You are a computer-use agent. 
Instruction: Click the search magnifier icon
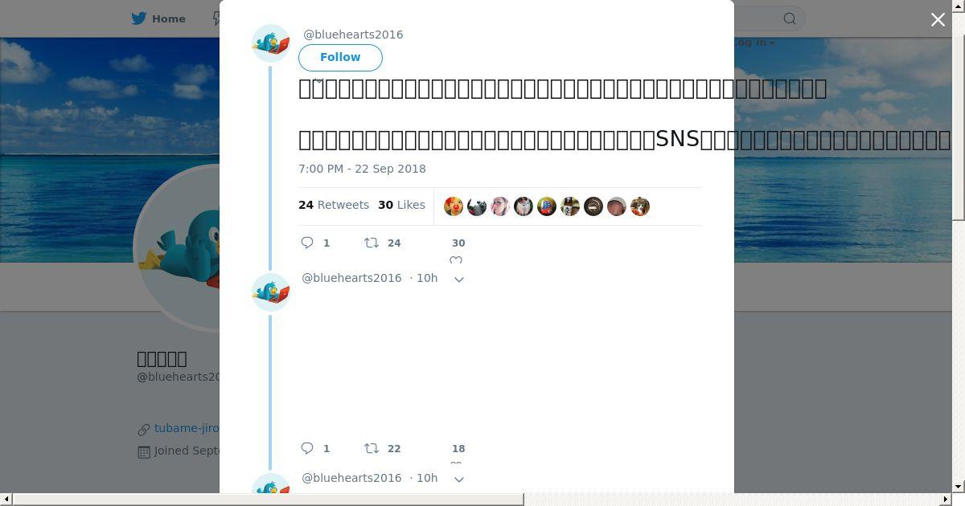(x=790, y=18)
